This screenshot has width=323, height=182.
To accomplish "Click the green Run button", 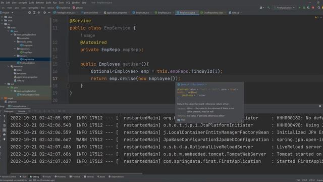I will point(299,8).
